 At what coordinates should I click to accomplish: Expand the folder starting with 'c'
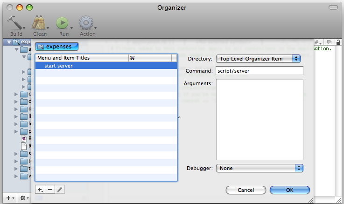tap(16, 95)
